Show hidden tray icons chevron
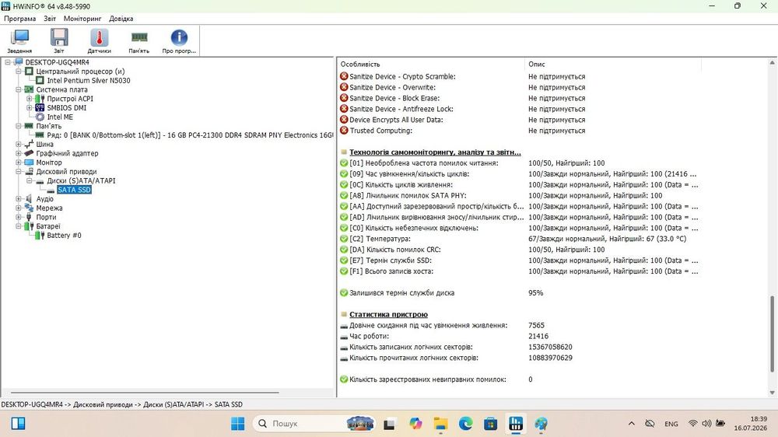The image size is (778, 437). (x=631, y=424)
